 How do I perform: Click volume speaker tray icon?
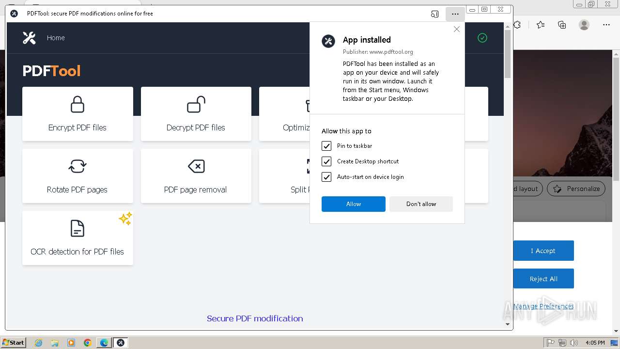pyautogui.click(x=574, y=343)
